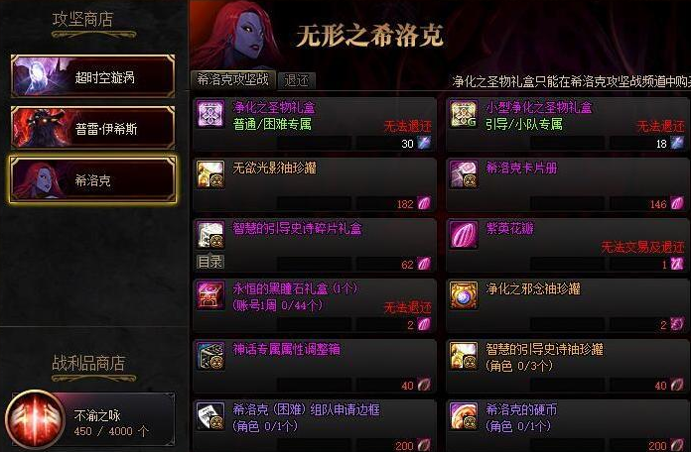Click the 希洛克(困难)组队申请边框 item icon
691x452 pixels.
click(x=210, y=416)
